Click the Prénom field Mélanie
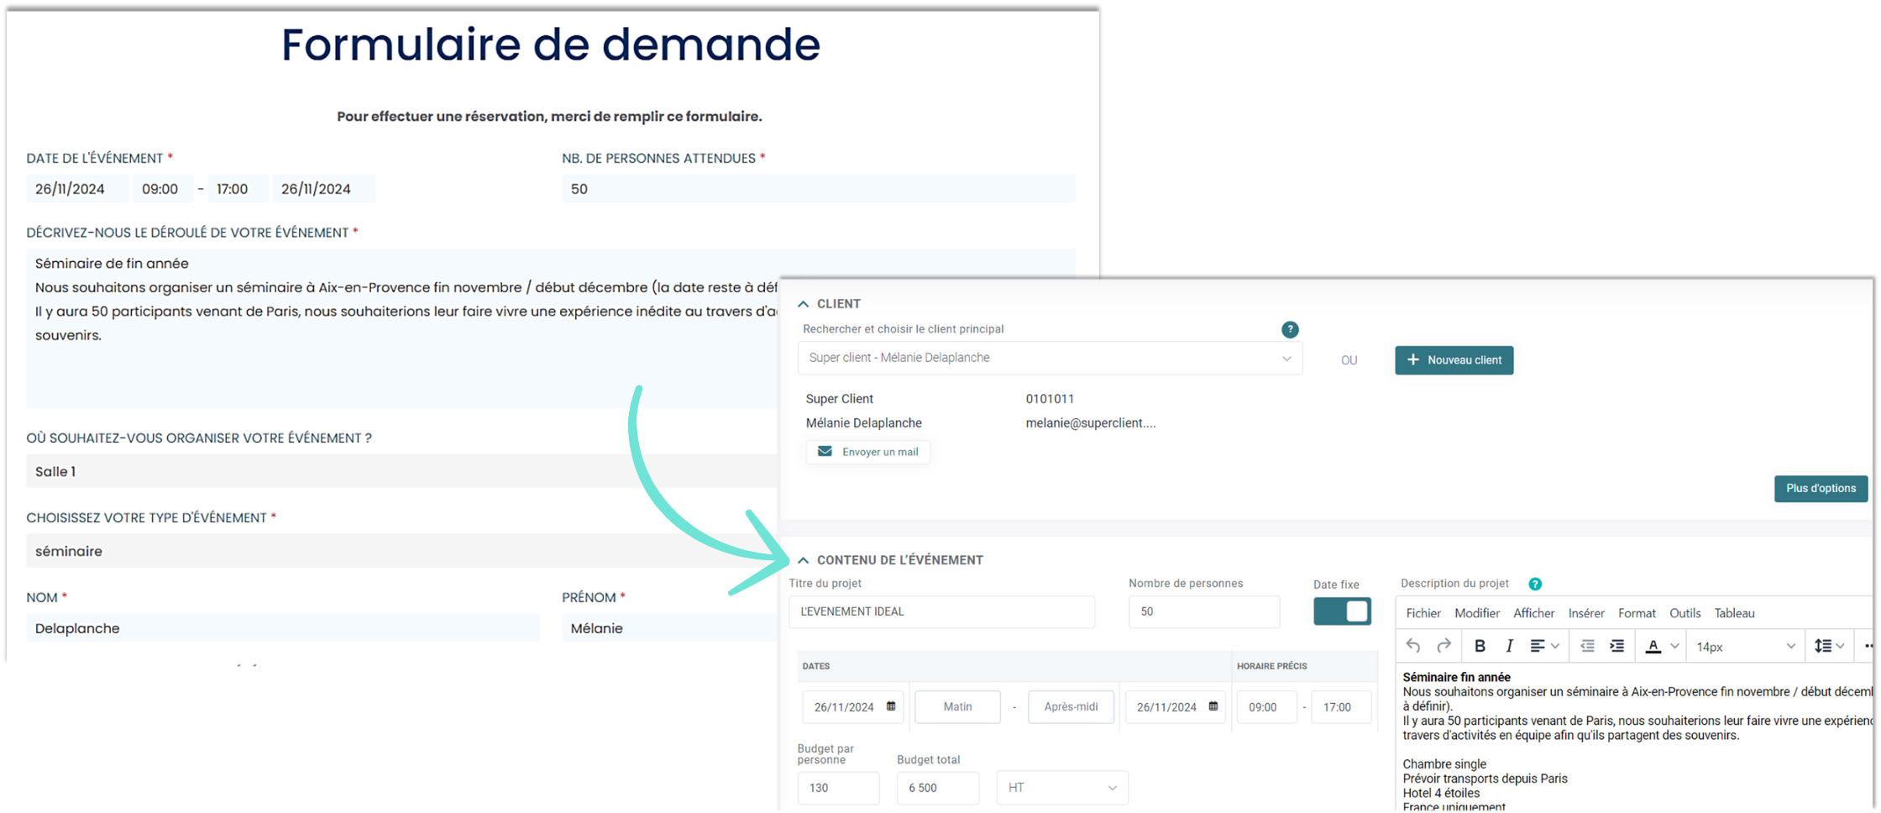Viewport: 1881px width, 813px height. tap(670, 628)
